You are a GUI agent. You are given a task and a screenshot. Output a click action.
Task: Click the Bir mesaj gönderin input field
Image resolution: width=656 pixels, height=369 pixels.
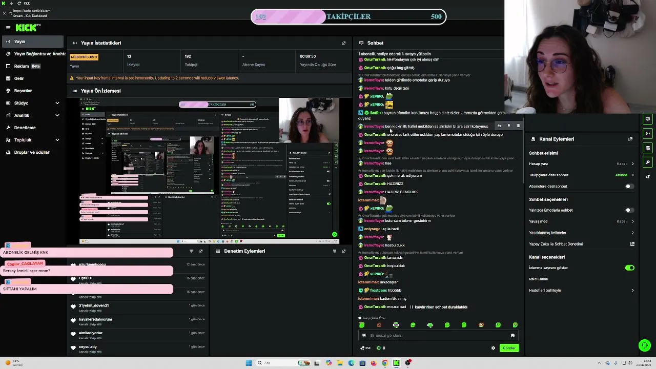click(438, 336)
